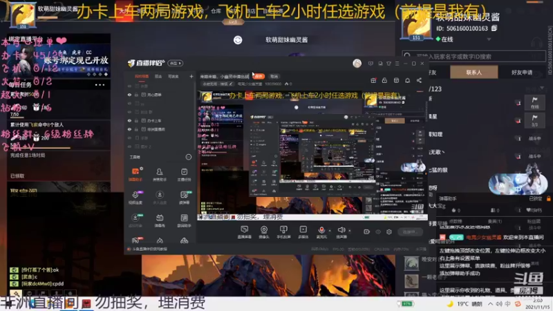
Task: Open the download-arrow tool in toolbox second row
Action: [160, 197]
